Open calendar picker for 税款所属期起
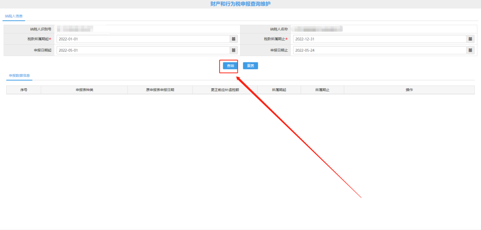 point(233,39)
